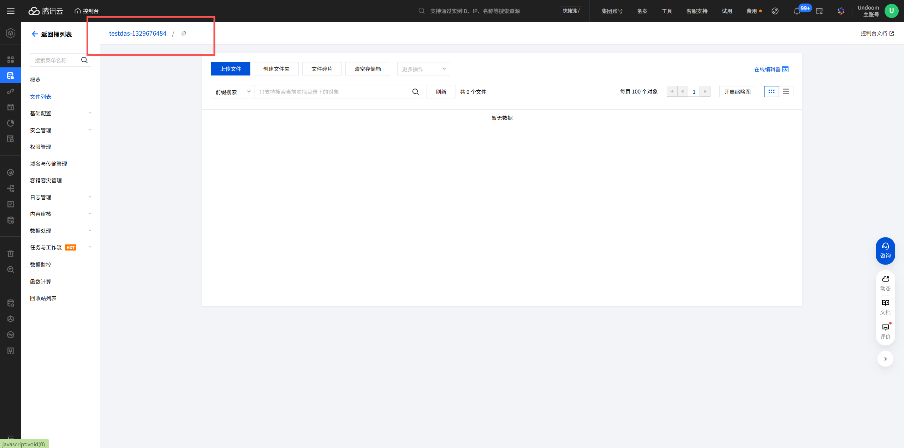Select 权限管理 in the sidebar menu
The height and width of the screenshot is (448, 904).
click(x=41, y=147)
